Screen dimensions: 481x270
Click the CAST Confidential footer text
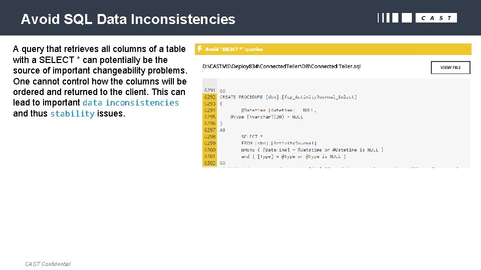click(48, 264)
